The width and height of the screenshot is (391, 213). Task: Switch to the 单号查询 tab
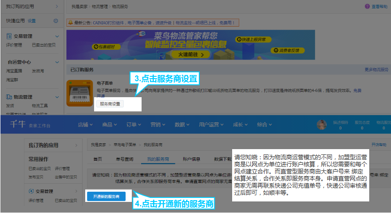pyautogui.click(x=124, y=159)
